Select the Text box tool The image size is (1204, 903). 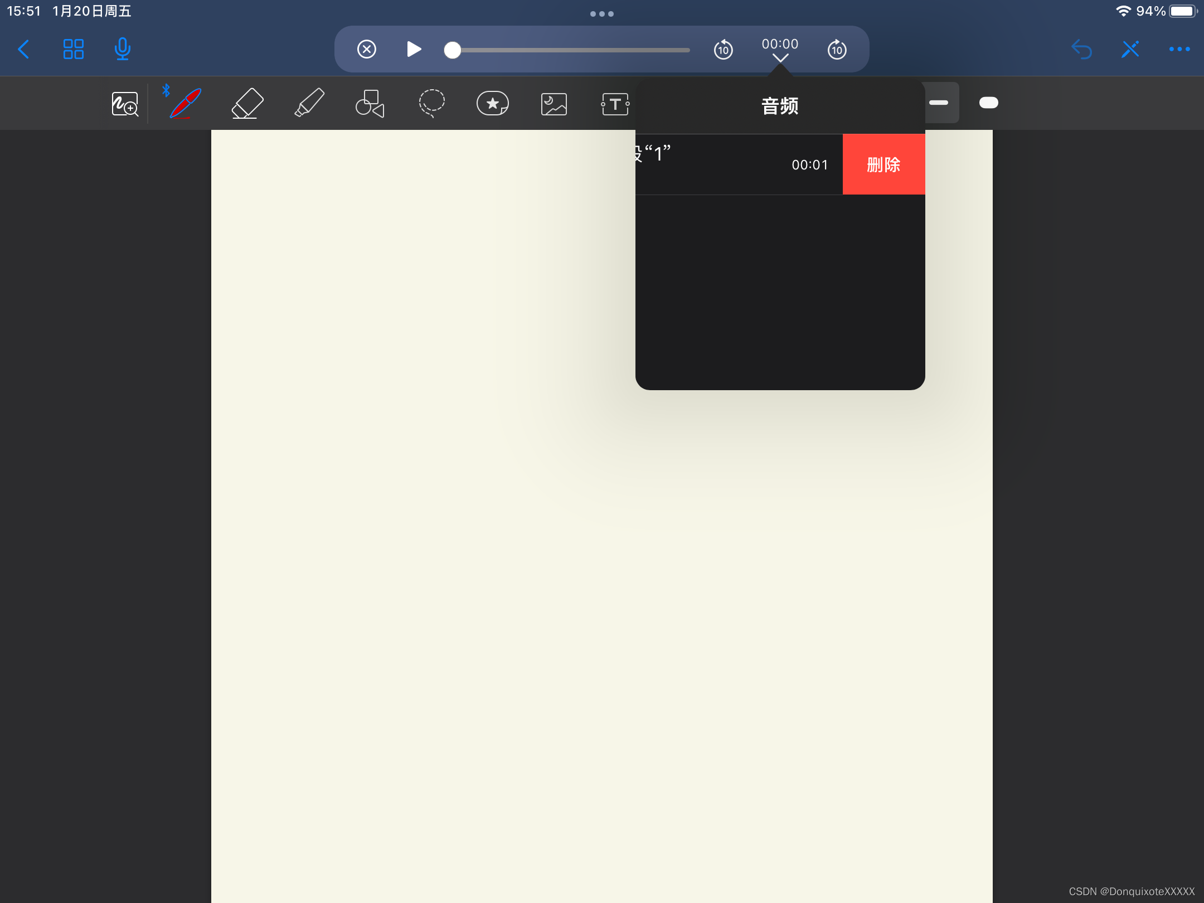(615, 104)
